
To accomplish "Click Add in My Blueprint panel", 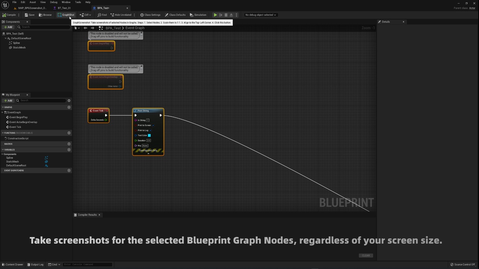I will pos(8,101).
